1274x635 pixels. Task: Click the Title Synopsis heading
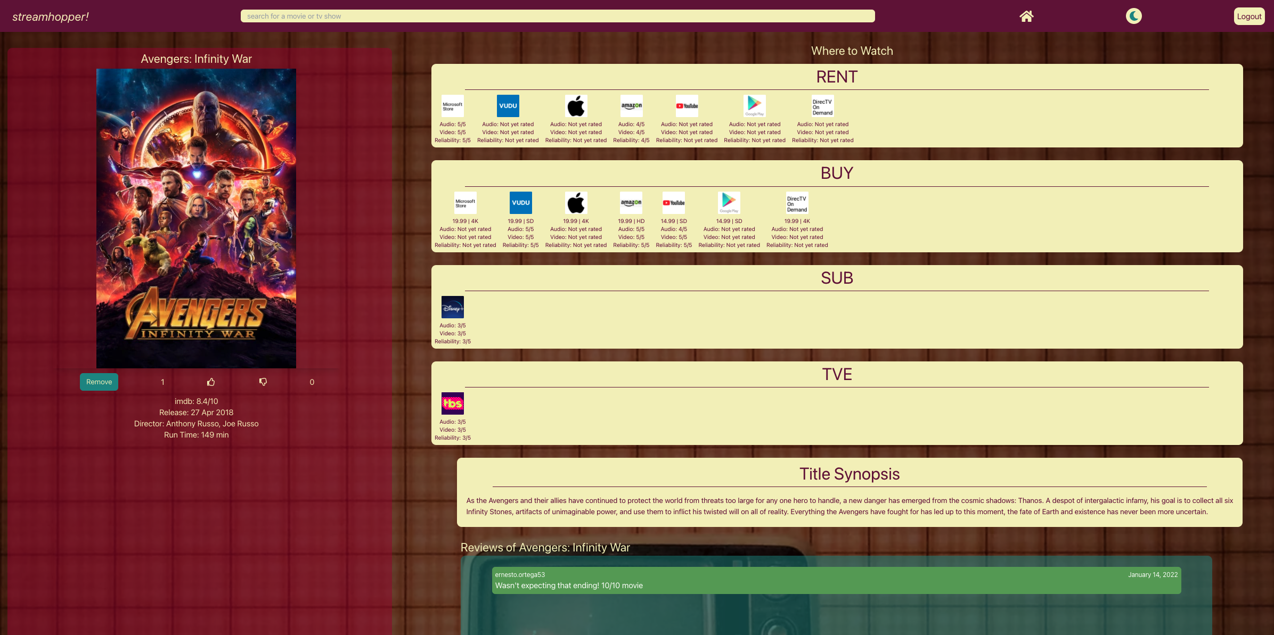pos(850,474)
